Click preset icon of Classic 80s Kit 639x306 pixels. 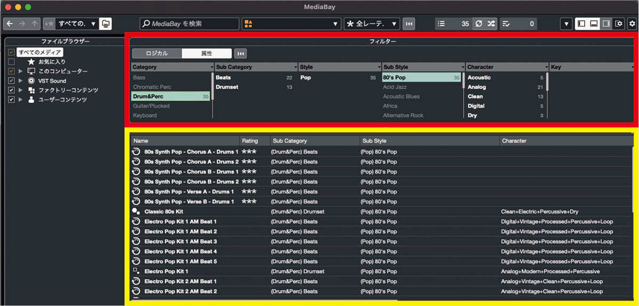[x=136, y=211]
